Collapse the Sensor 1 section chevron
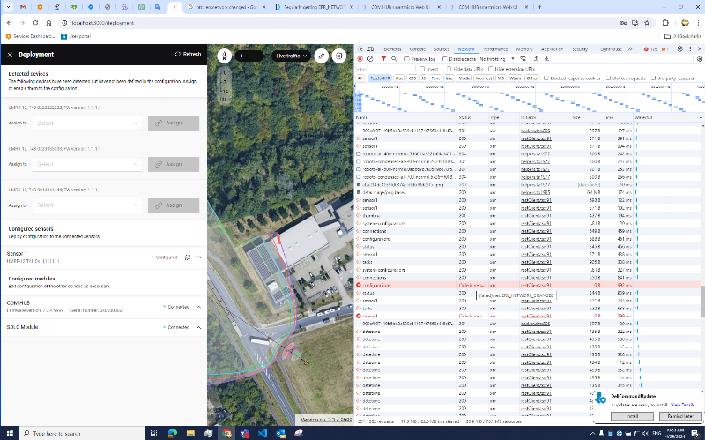This screenshot has height=440, width=705. pyautogui.click(x=199, y=257)
